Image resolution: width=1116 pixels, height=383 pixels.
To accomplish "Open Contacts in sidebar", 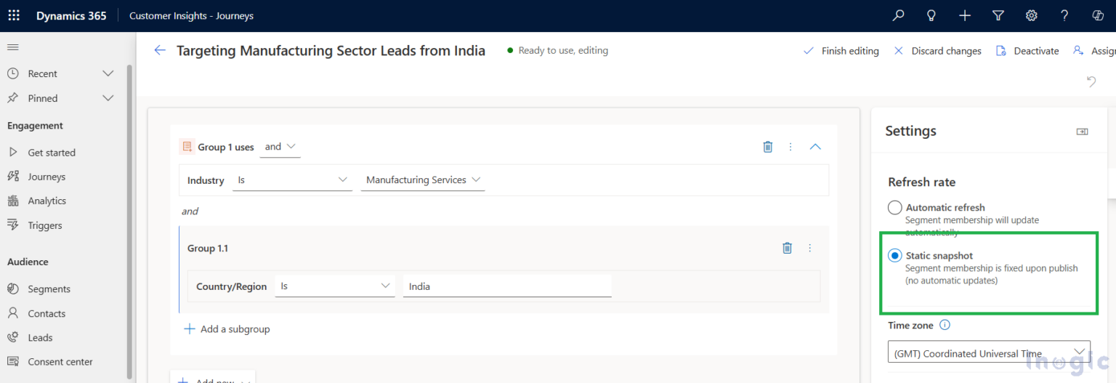I will pyautogui.click(x=46, y=313).
